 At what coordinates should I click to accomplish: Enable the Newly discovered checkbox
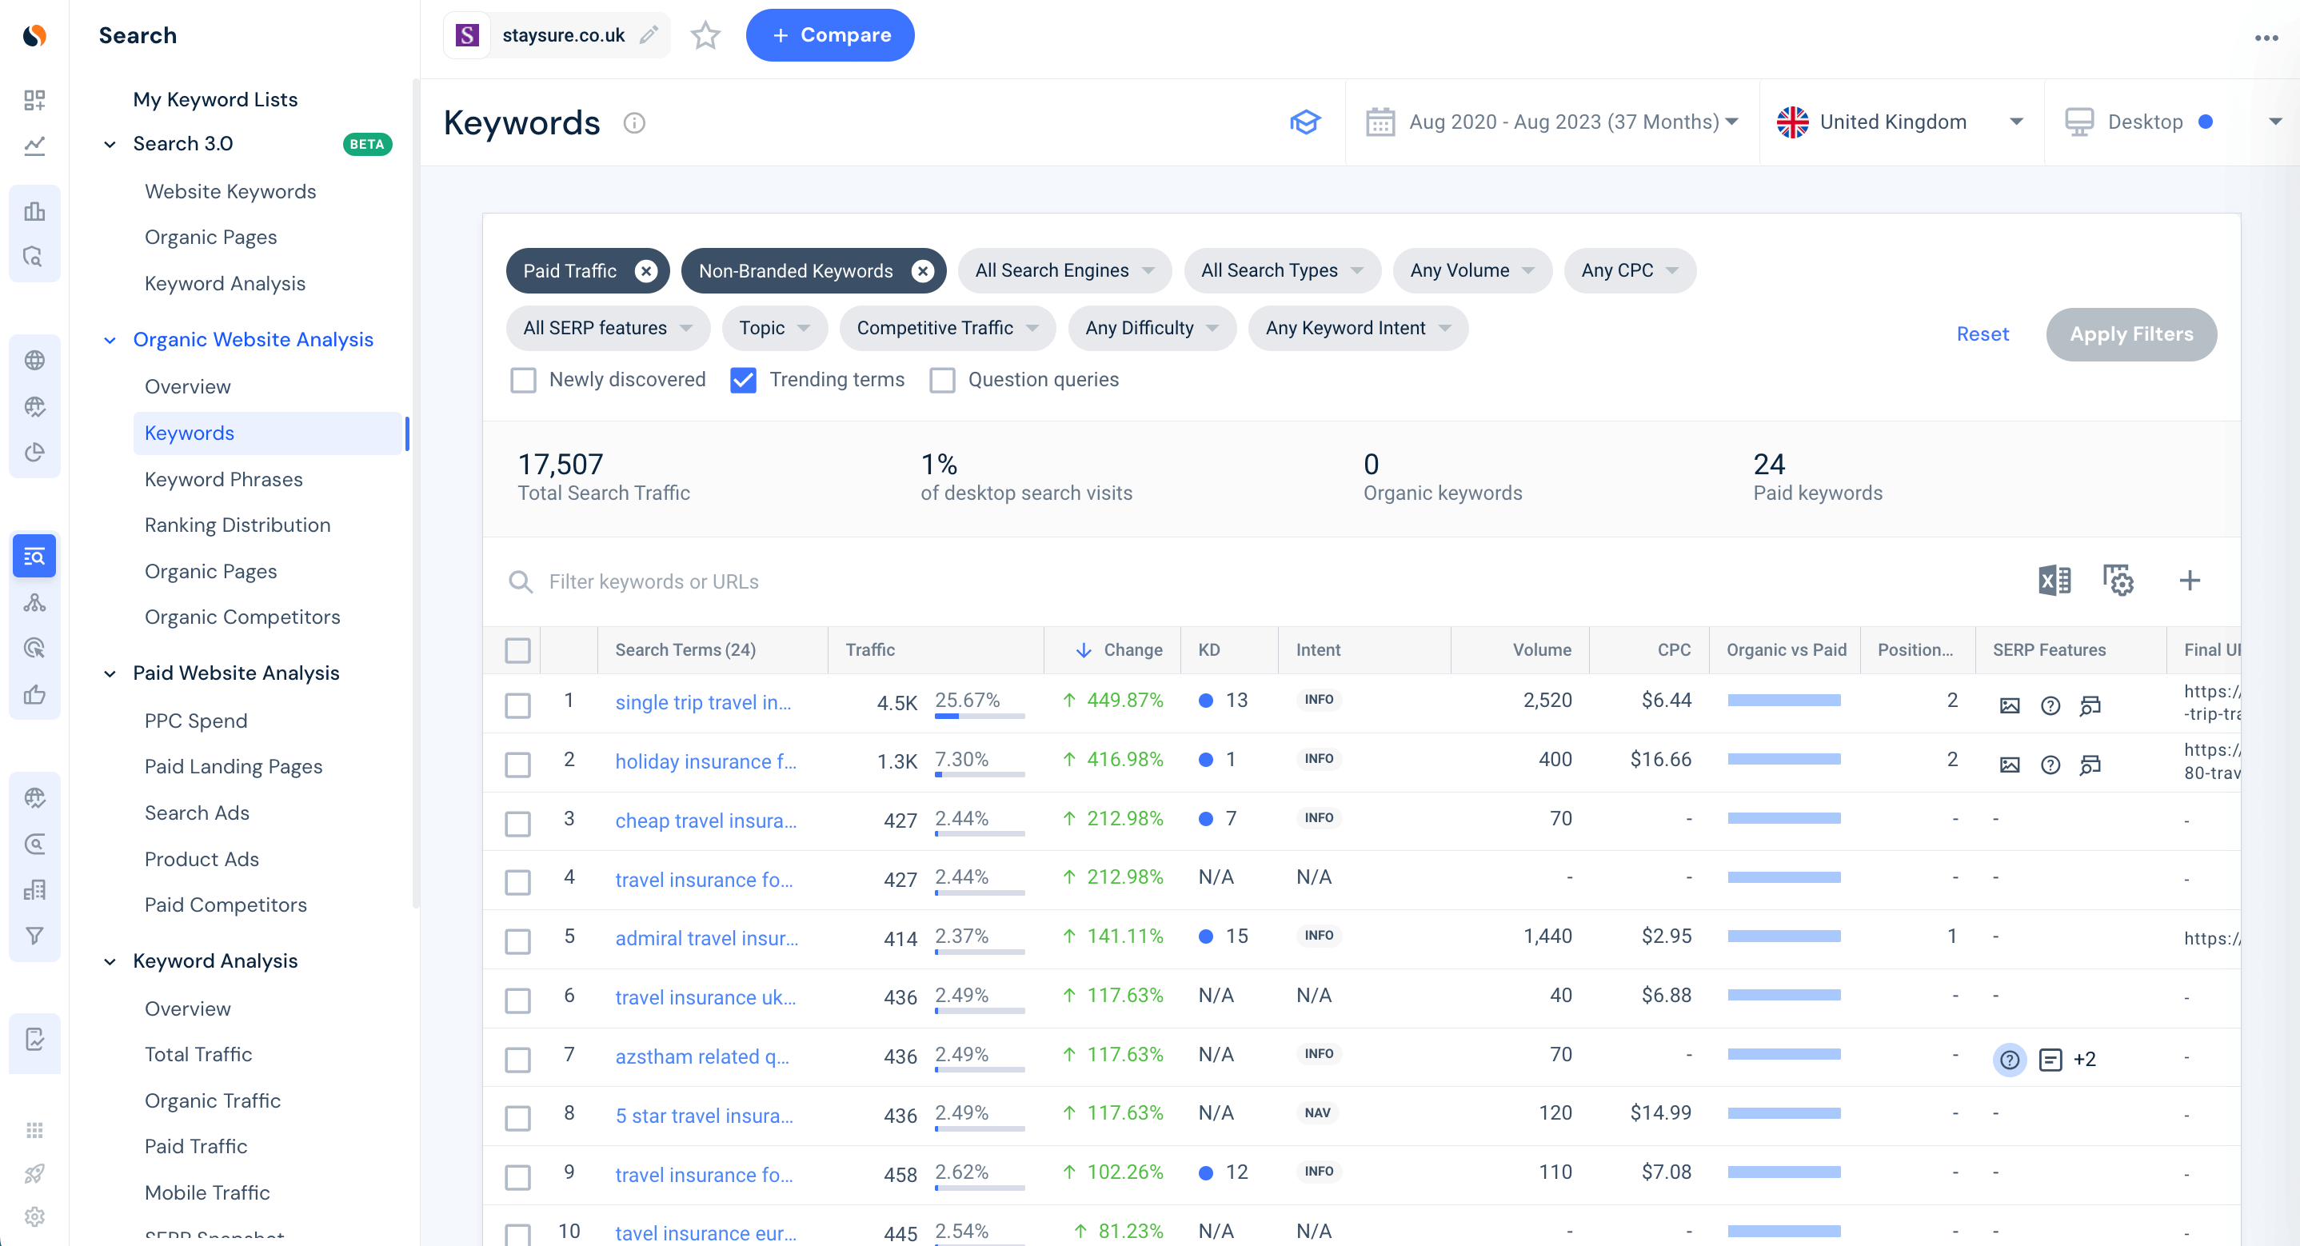523,381
